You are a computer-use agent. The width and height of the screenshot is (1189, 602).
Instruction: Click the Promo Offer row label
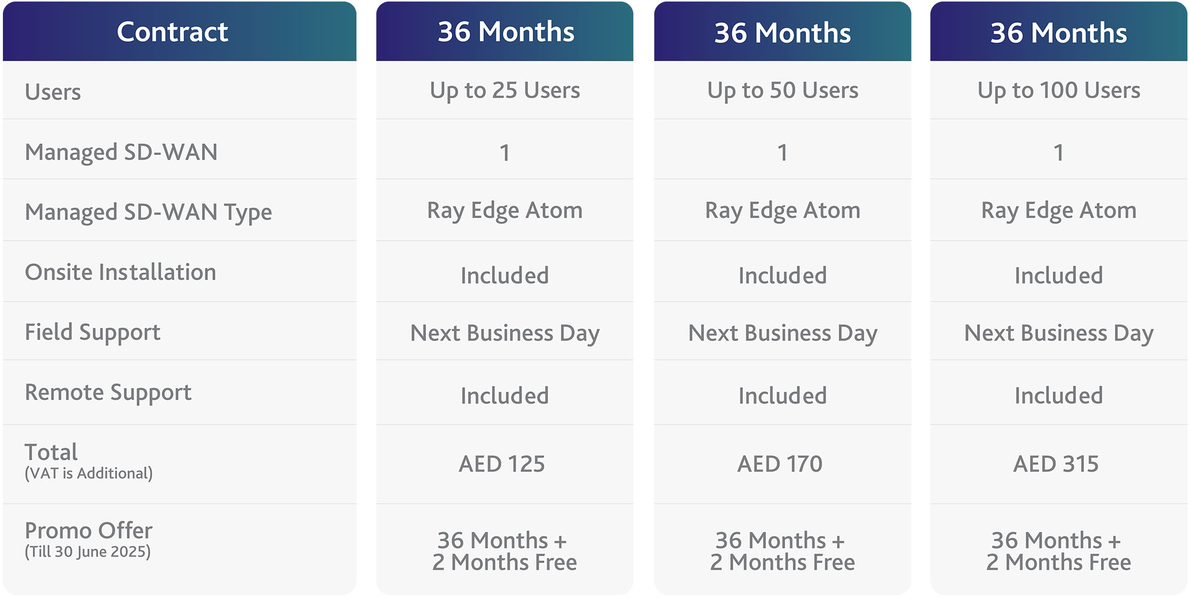[x=88, y=539]
